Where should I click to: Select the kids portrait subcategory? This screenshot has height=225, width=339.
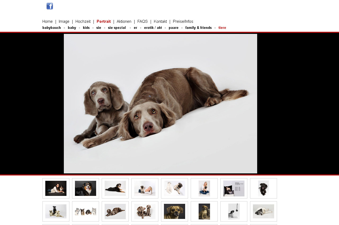tap(86, 28)
